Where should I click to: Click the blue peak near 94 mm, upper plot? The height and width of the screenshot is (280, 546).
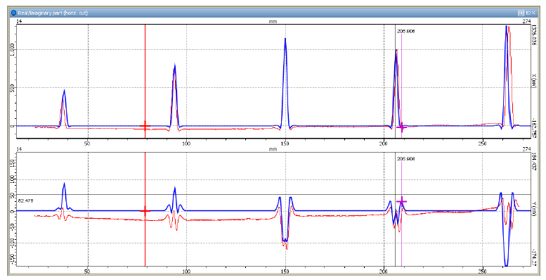174,65
